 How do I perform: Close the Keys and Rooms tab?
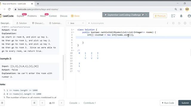click(32, 4)
